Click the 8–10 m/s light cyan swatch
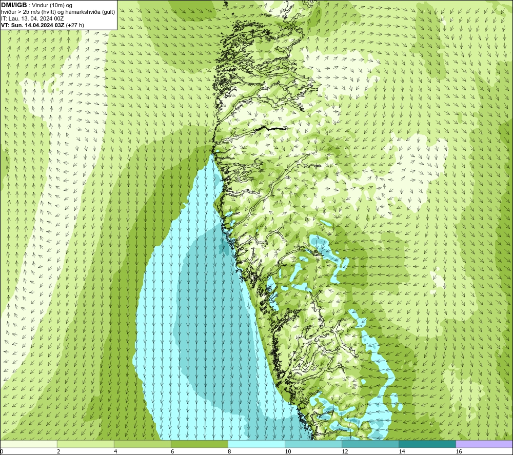This screenshot has height=455, width=513. [x=256, y=444]
